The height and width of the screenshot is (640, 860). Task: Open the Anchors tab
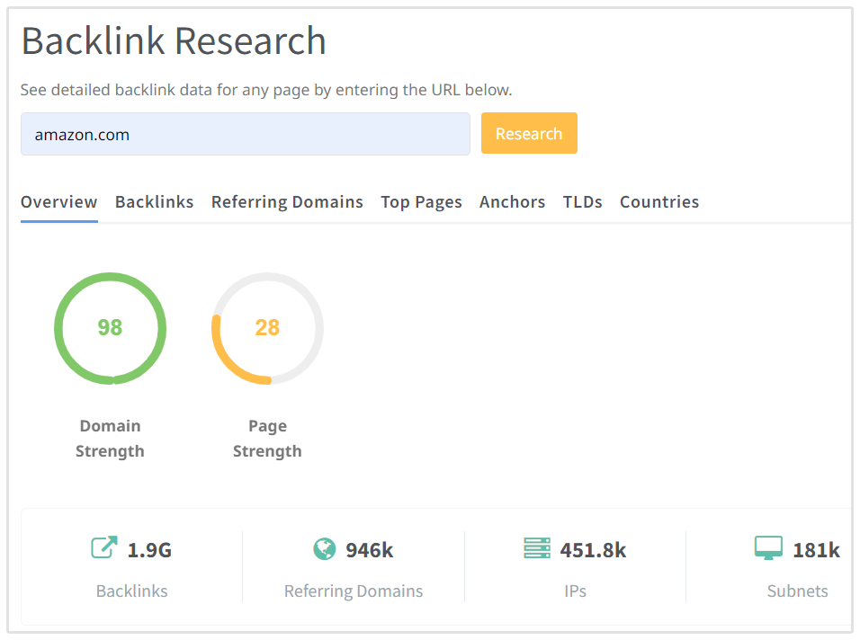pos(512,202)
